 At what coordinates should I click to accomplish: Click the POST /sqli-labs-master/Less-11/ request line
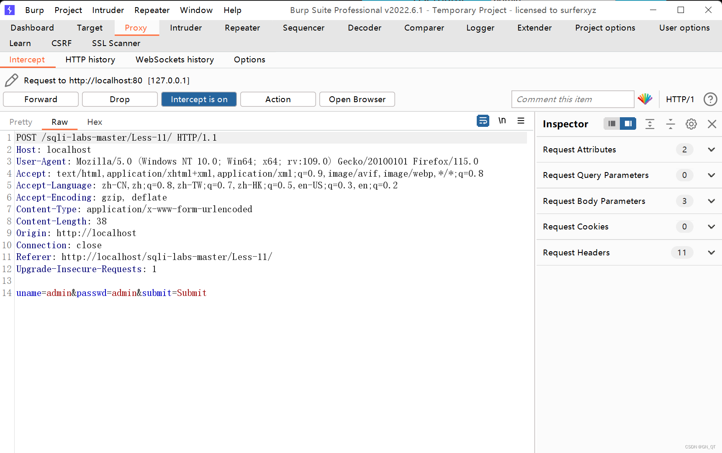(x=116, y=138)
